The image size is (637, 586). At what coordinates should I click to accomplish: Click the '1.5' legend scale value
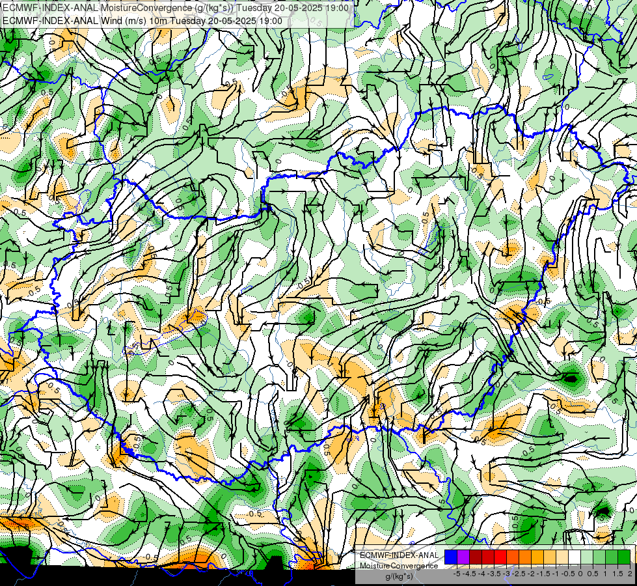point(617,574)
